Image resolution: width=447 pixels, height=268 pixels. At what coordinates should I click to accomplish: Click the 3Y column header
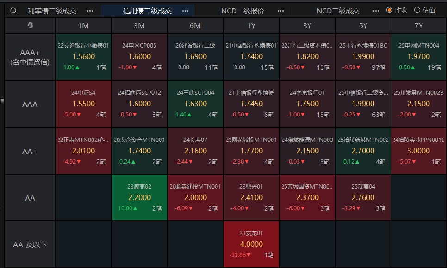[307, 25]
